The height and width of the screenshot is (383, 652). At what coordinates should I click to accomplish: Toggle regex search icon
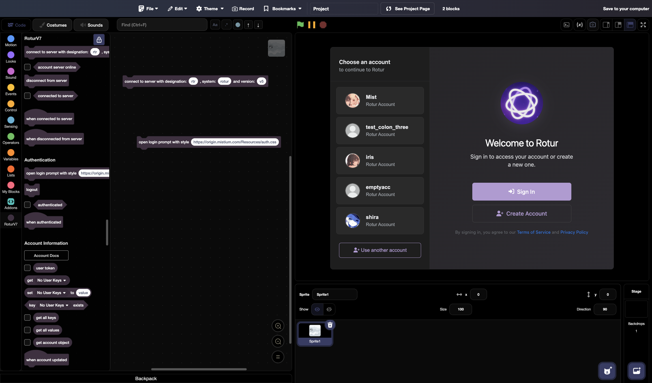[226, 25]
